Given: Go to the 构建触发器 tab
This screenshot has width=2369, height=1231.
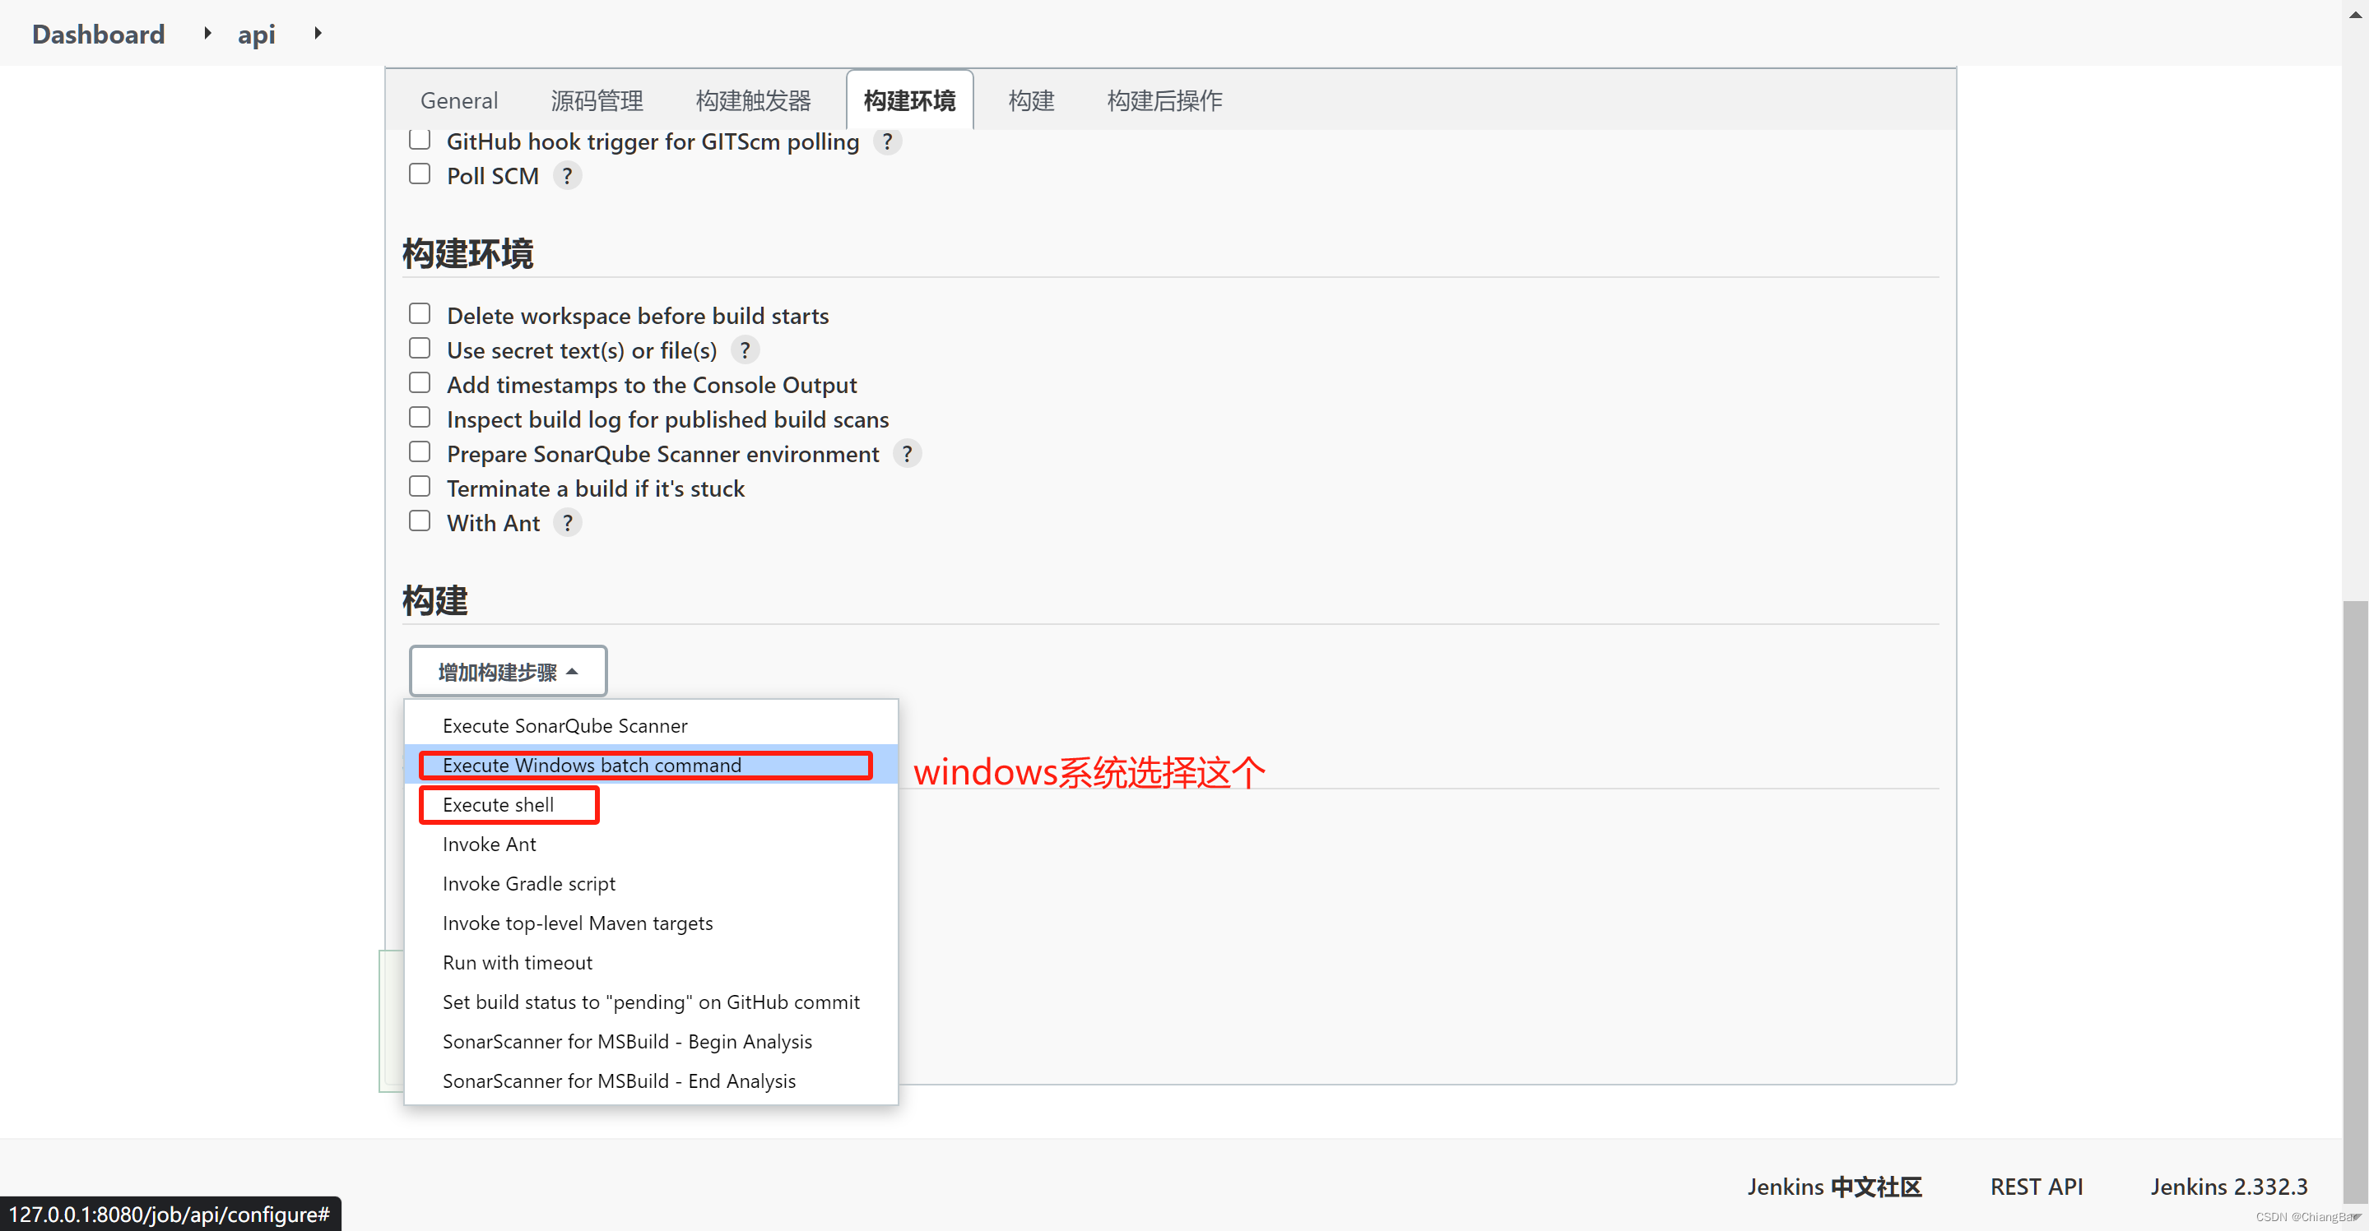Looking at the screenshot, I should coord(753,100).
